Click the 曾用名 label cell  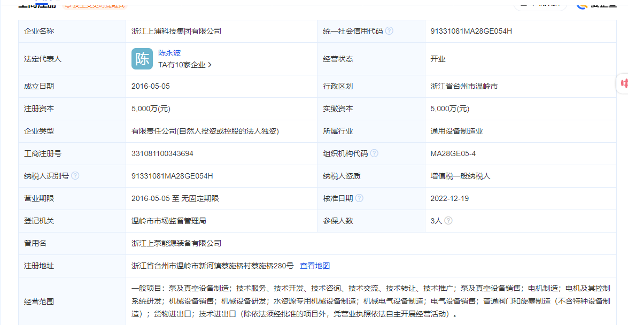72,243
